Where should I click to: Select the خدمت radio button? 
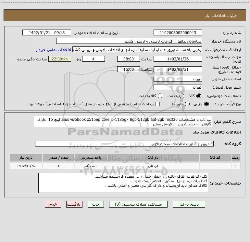click(x=182, y=96)
